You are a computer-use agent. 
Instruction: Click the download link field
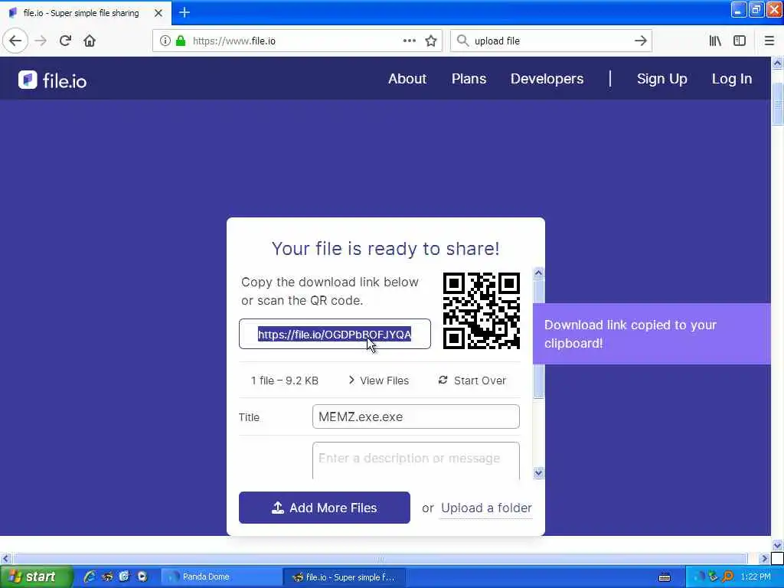(335, 334)
